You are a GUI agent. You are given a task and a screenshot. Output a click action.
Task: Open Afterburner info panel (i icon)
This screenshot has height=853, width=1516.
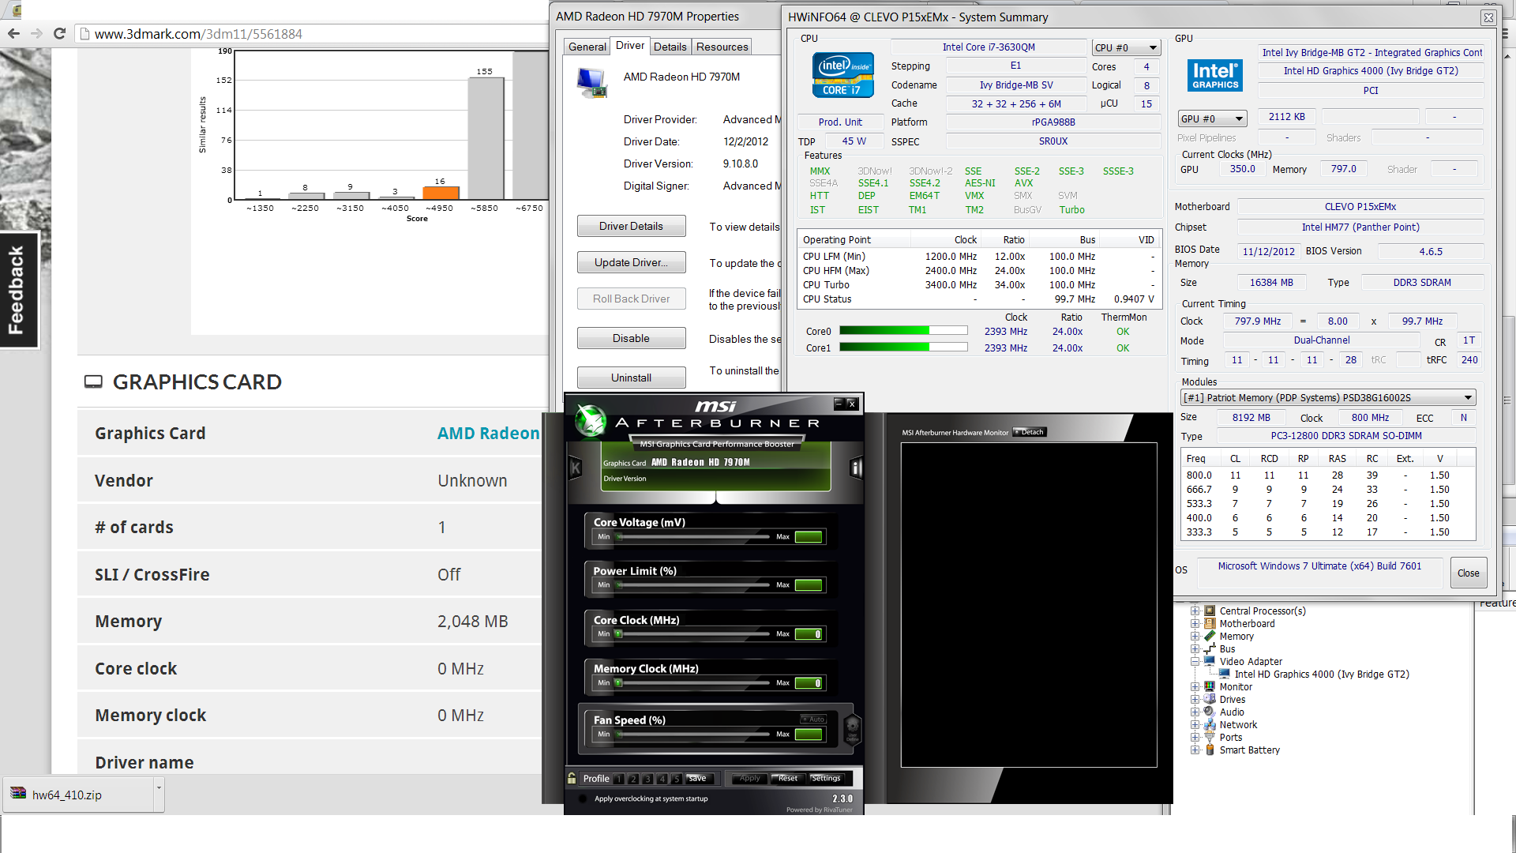click(x=855, y=468)
